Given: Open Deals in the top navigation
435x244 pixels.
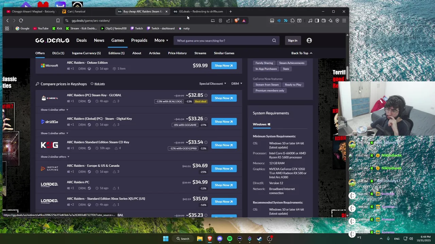Looking at the screenshot, I should point(82,40).
